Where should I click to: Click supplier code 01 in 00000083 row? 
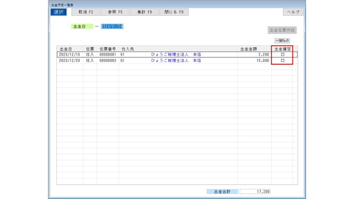click(x=122, y=60)
